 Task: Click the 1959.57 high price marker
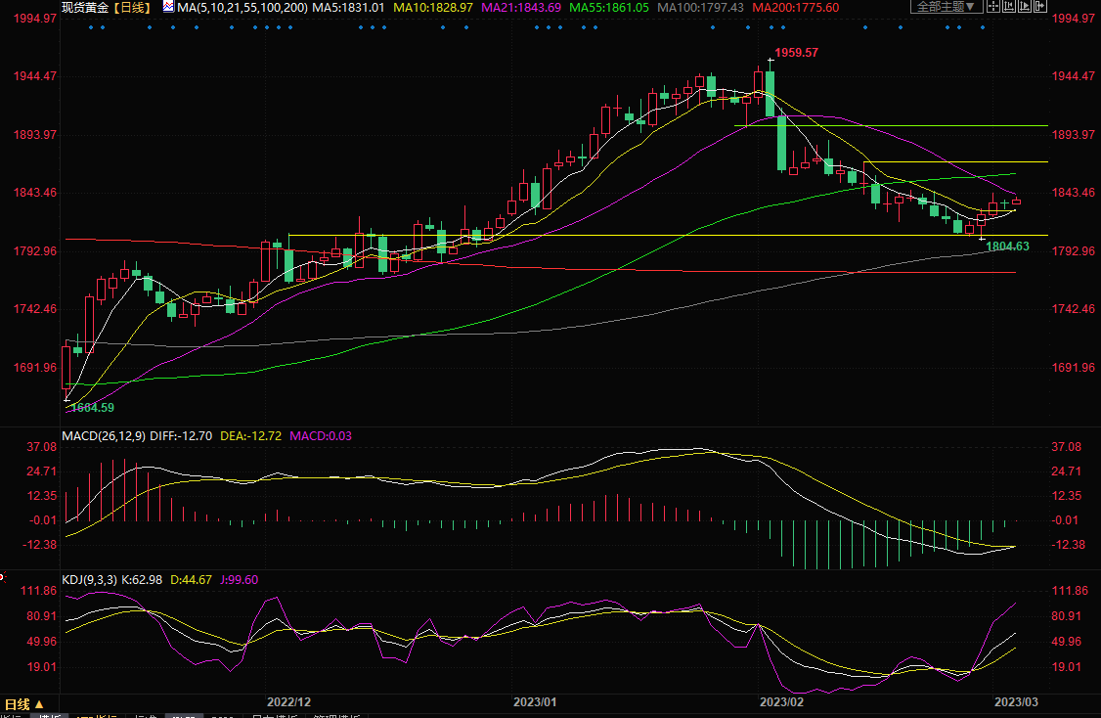pyautogui.click(x=796, y=53)
